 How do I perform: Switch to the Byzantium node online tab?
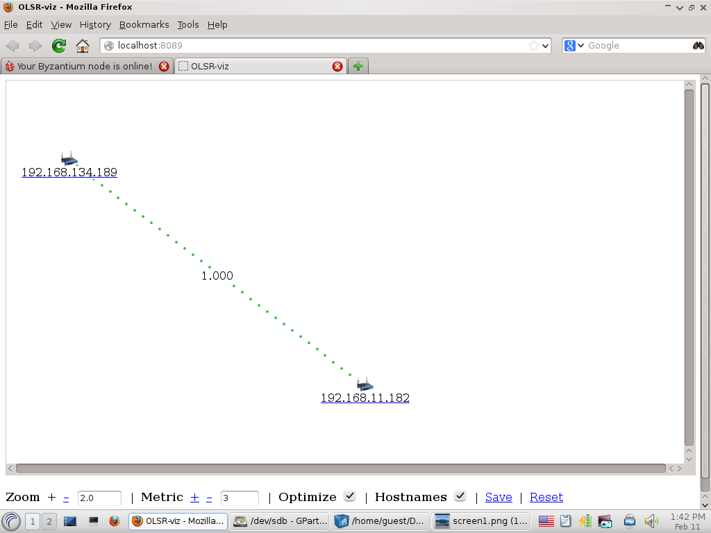tap(83, 66)
